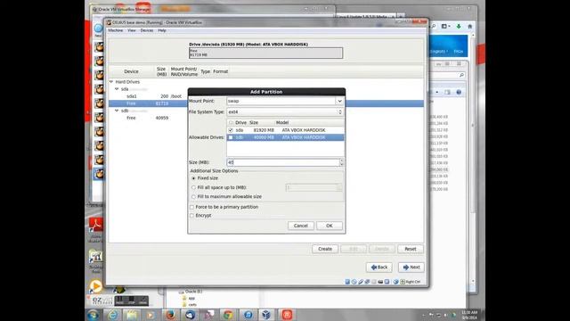Click the red recorder icon in the taskbar

pyautogui.click(x=287, y=315)
